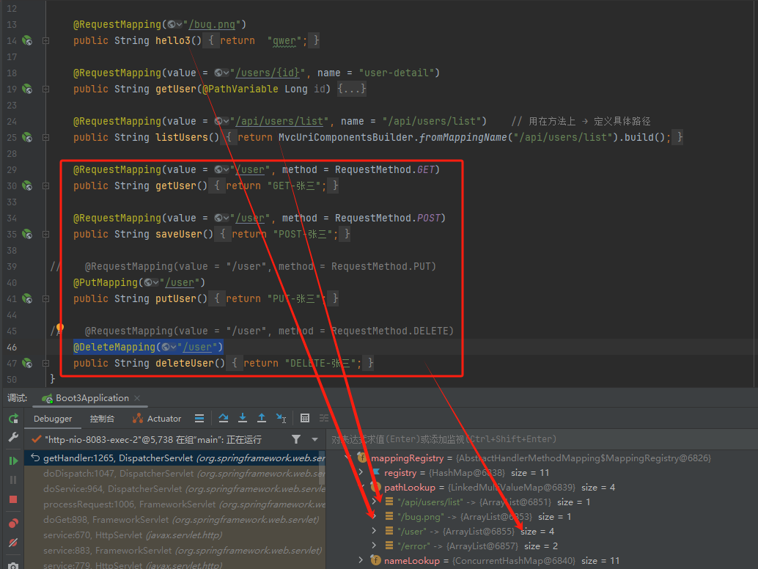Toggle the mute breakpoints icon
This screenshot has width=758, height=569.
13,543
